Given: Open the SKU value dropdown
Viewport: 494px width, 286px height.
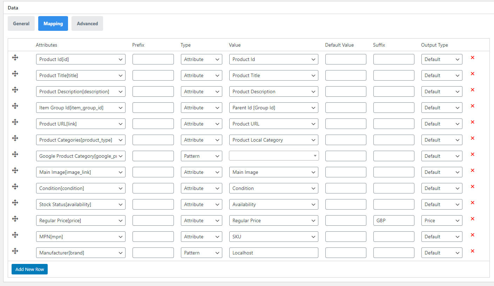Looking at the screenshot, I should point(274,237).
